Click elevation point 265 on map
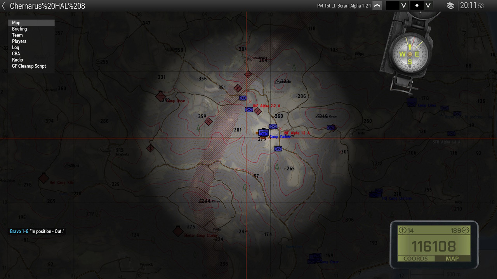 coord(290,169)
